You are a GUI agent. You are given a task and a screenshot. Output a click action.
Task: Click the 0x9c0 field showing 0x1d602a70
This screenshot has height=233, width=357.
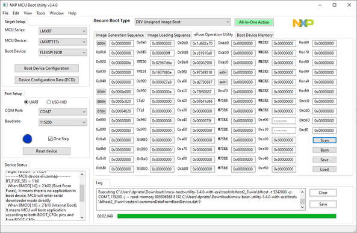(x=203, y=43)
